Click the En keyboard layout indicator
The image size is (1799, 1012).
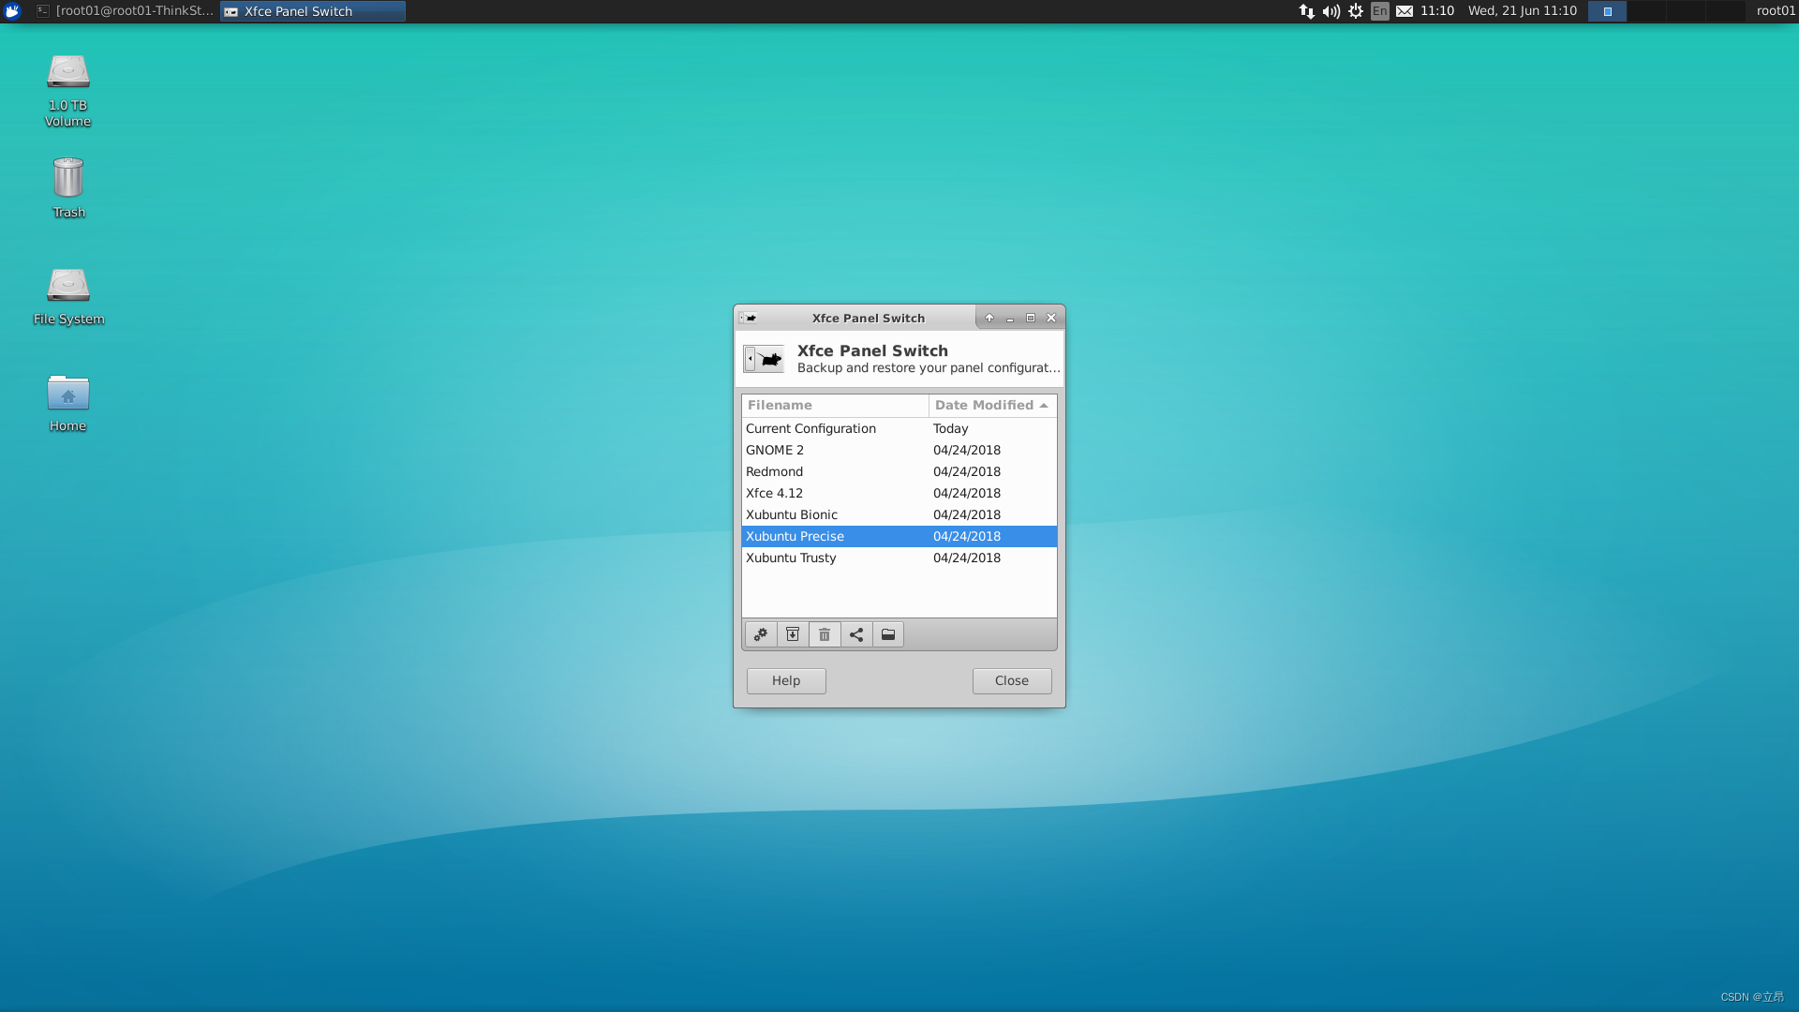1380,11
